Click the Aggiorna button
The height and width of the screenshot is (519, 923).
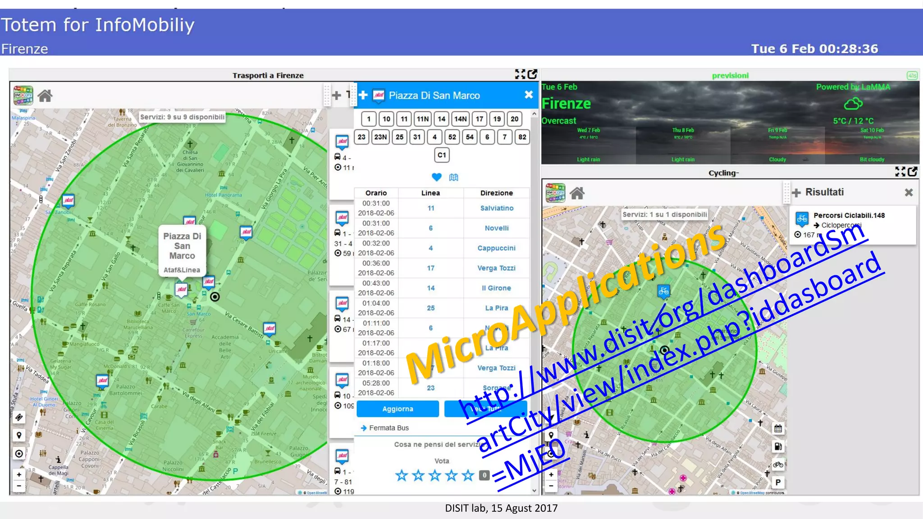(x=397, y=409)
